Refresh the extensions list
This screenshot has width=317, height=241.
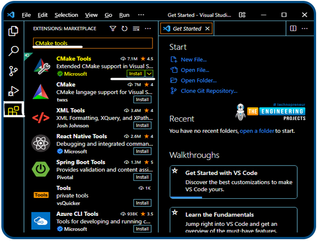125,29
